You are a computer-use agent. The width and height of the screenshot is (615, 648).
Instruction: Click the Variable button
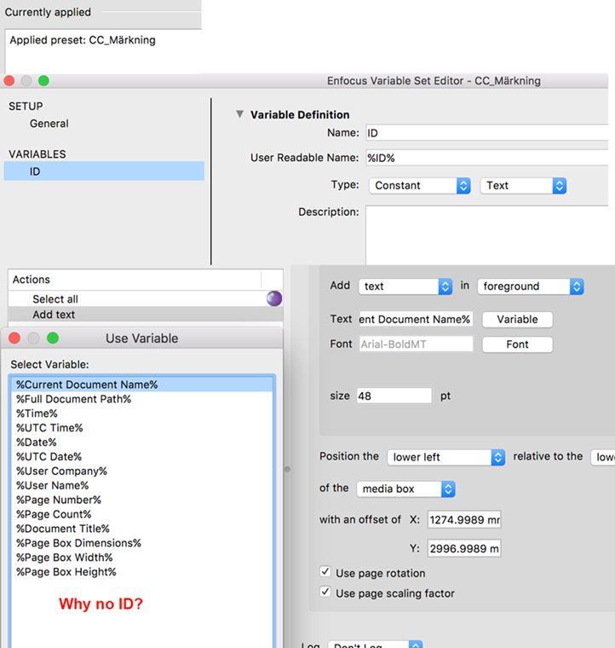pos(517,320)
